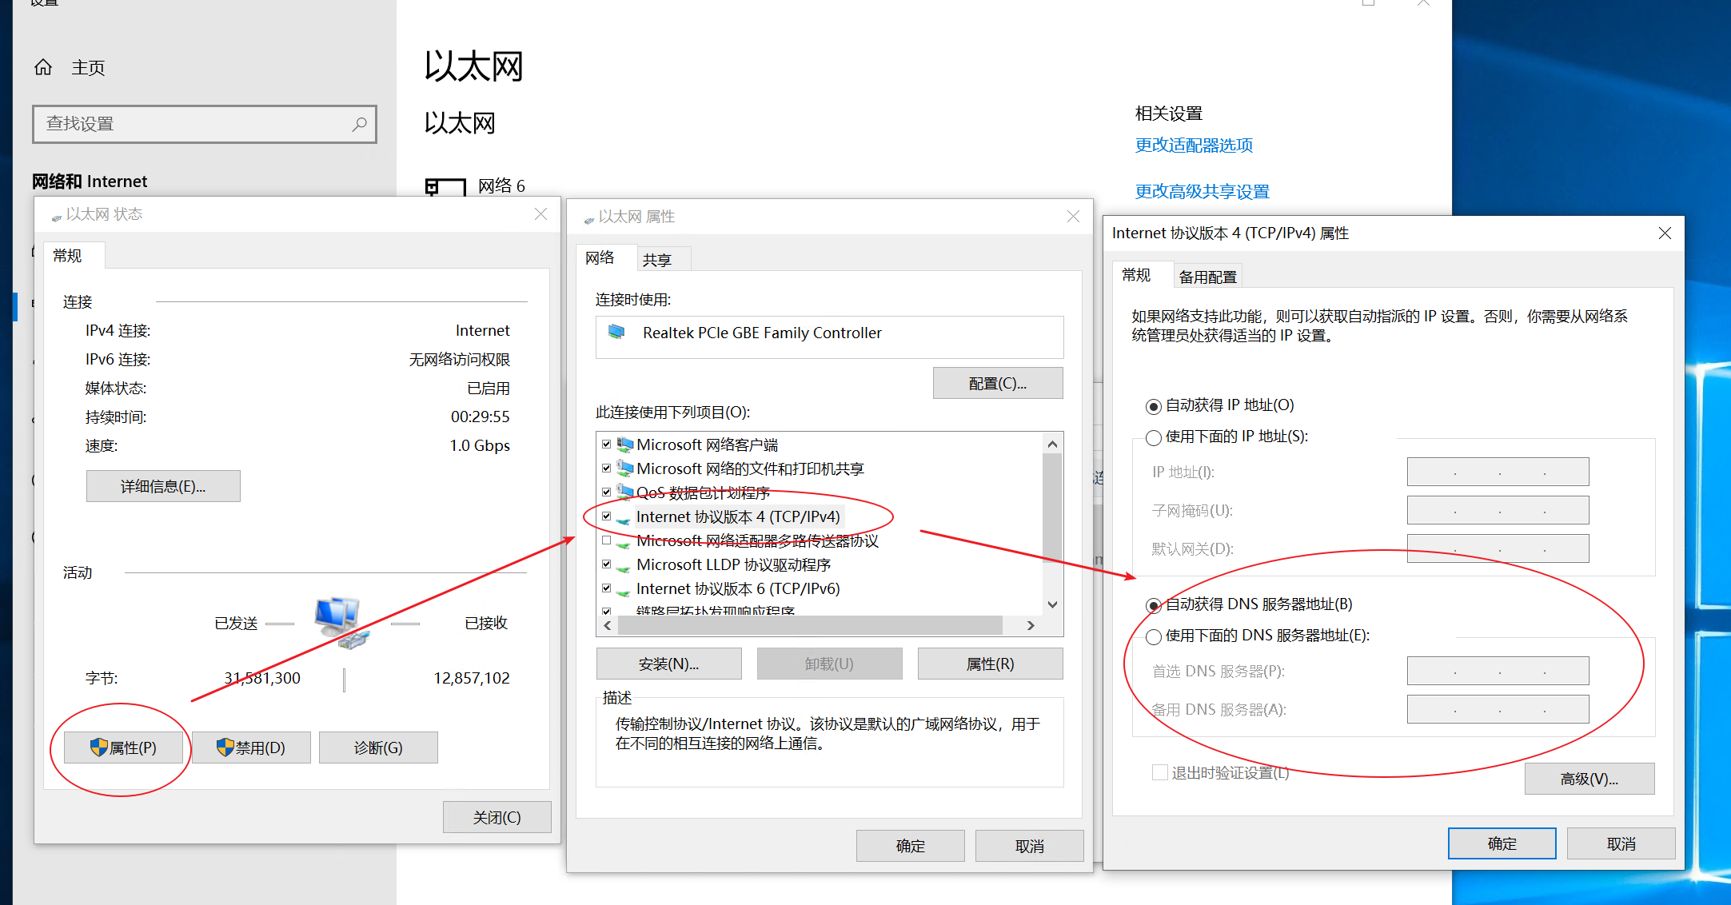Click the 详细信息(E) button
This screenshot has height=905, width=1731.
point(162,485)
